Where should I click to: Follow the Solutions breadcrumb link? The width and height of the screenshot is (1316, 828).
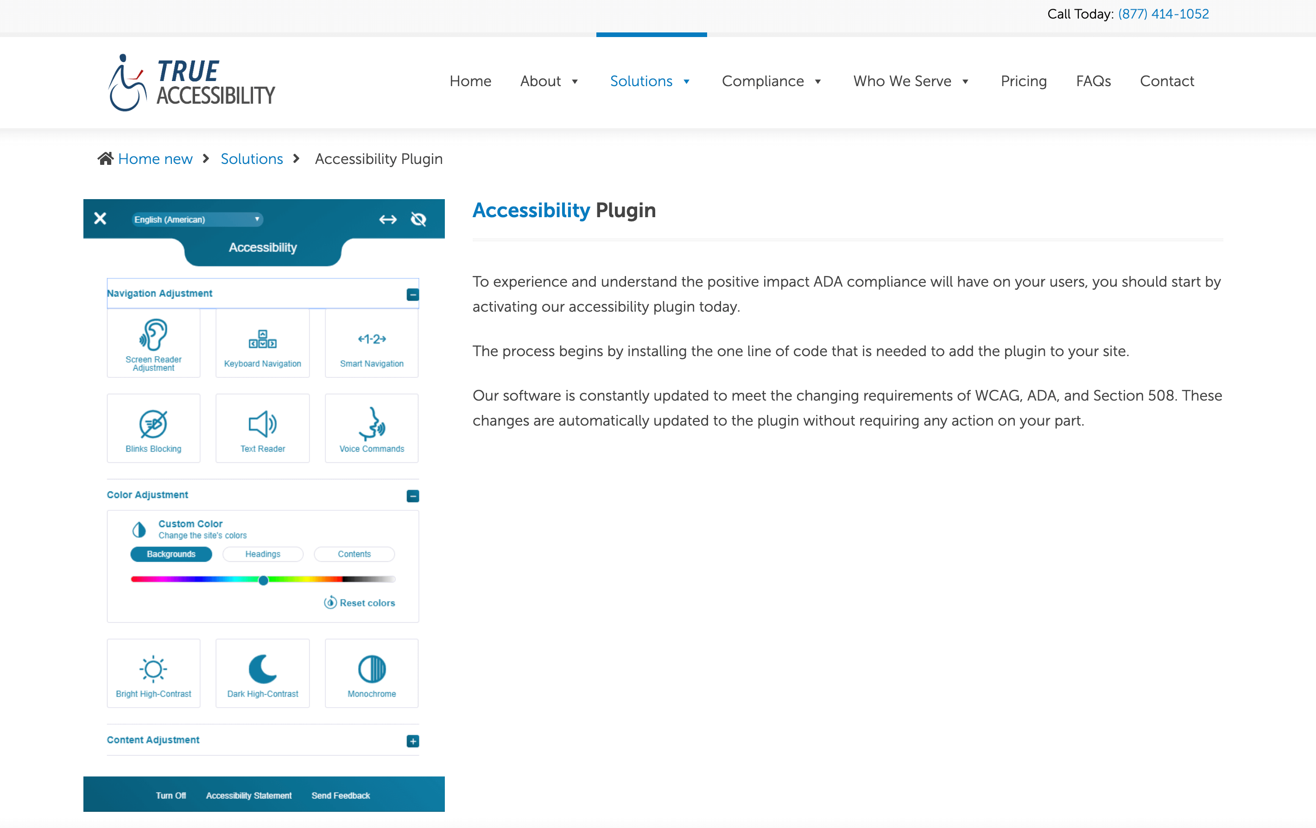(252, 159)
